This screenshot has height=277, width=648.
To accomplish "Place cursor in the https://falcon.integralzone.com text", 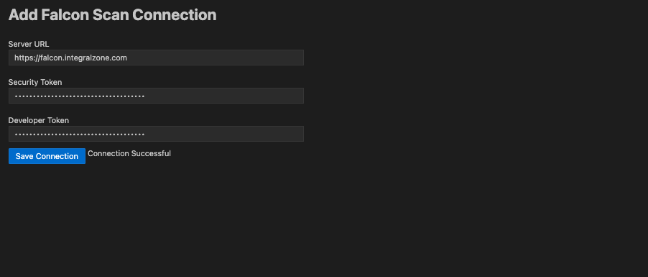I will (70, 58).
